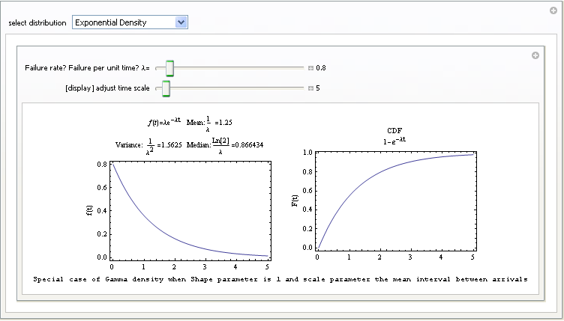This screenshot has width=564, height=321.
Task: Click the right end of the time scale track
Action: (x=301, y=88)
